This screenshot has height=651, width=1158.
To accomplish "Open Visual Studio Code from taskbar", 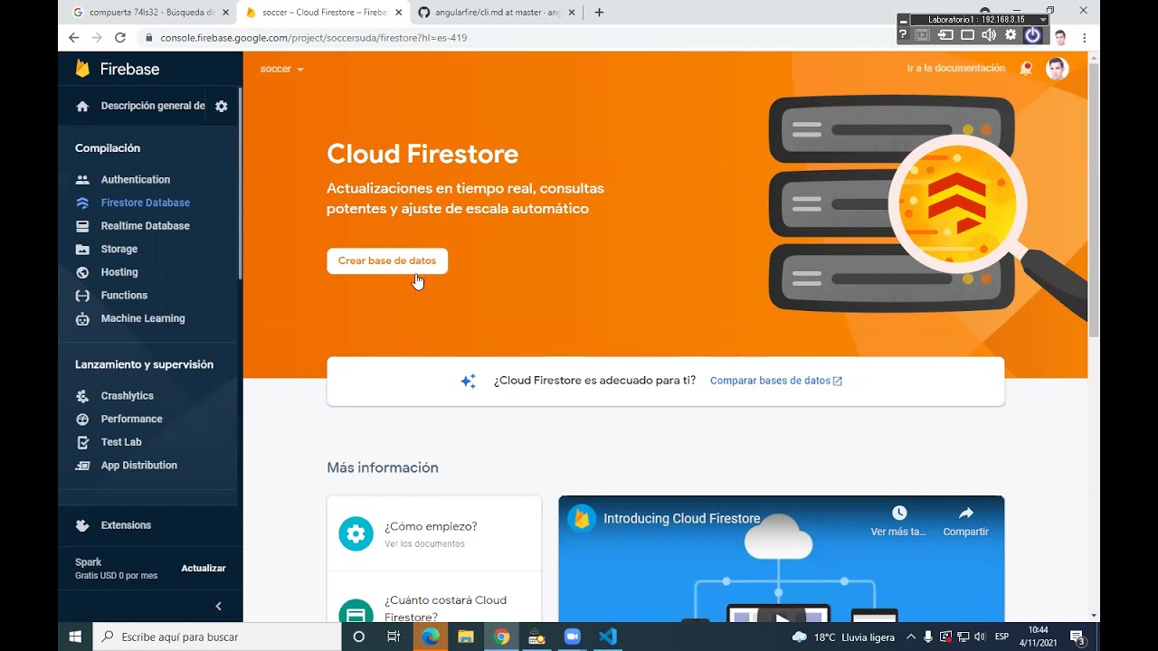I will 608,637.
